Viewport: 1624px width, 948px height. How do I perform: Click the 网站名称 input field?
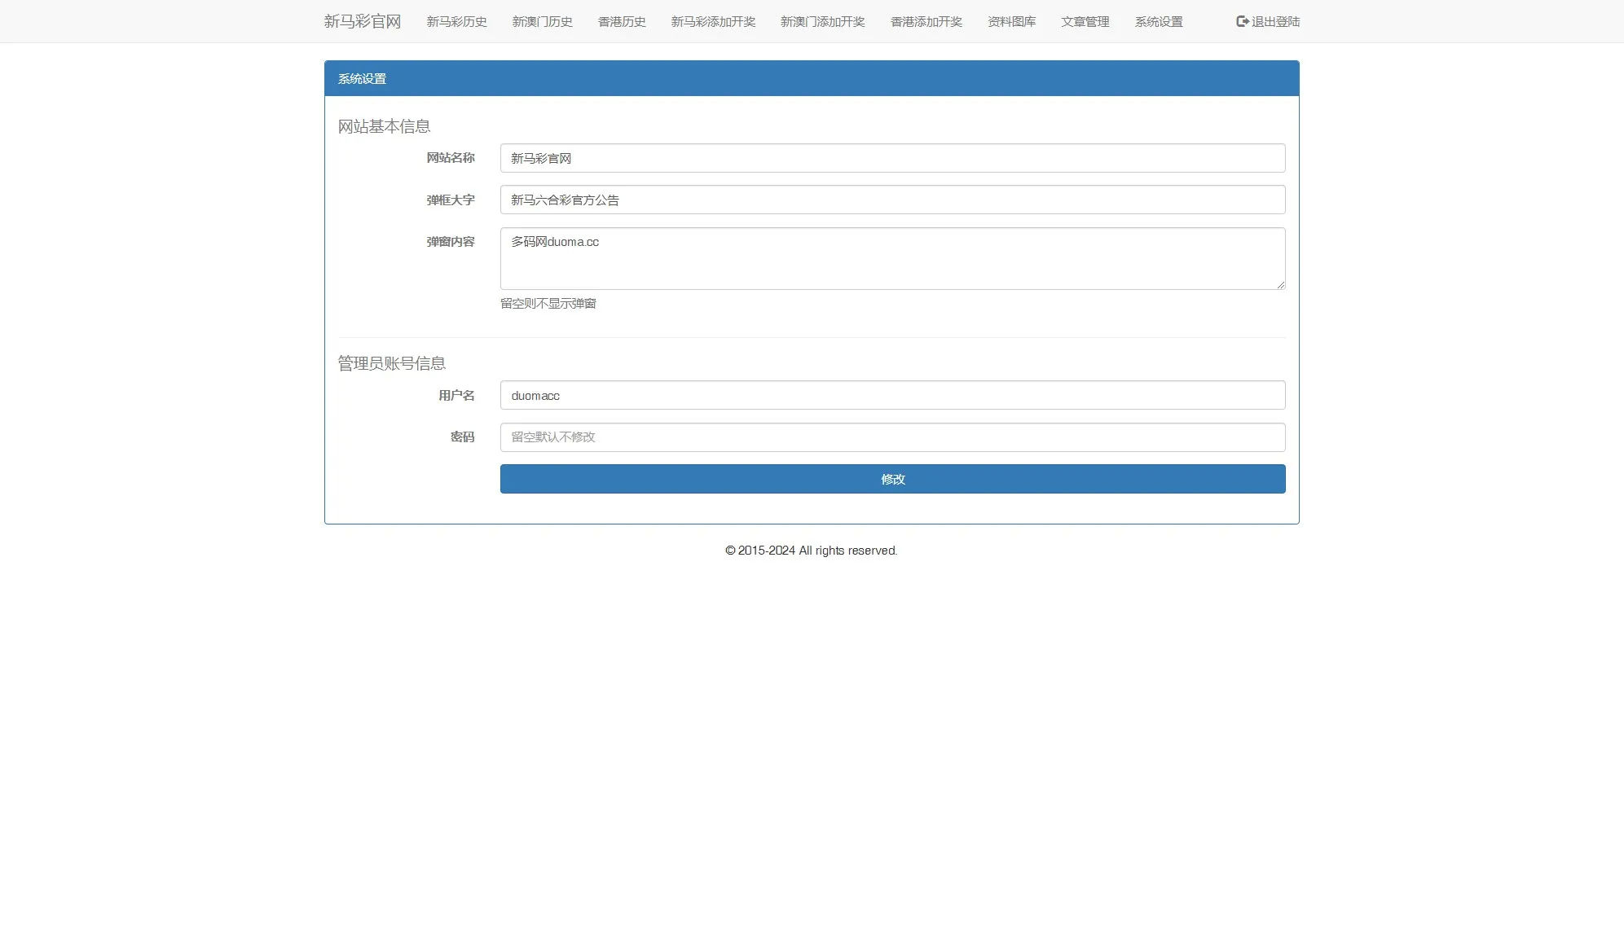[x=891, y=157]
